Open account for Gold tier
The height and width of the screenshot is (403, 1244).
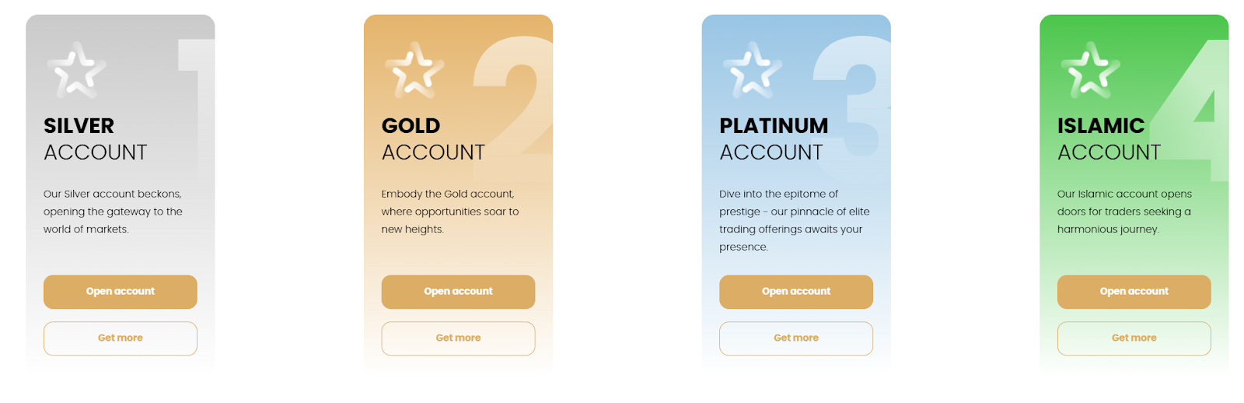coord(458,292)
